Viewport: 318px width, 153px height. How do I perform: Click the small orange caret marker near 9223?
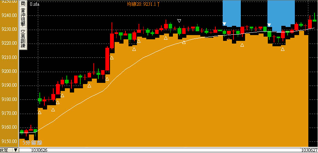[x=228, y=39]
